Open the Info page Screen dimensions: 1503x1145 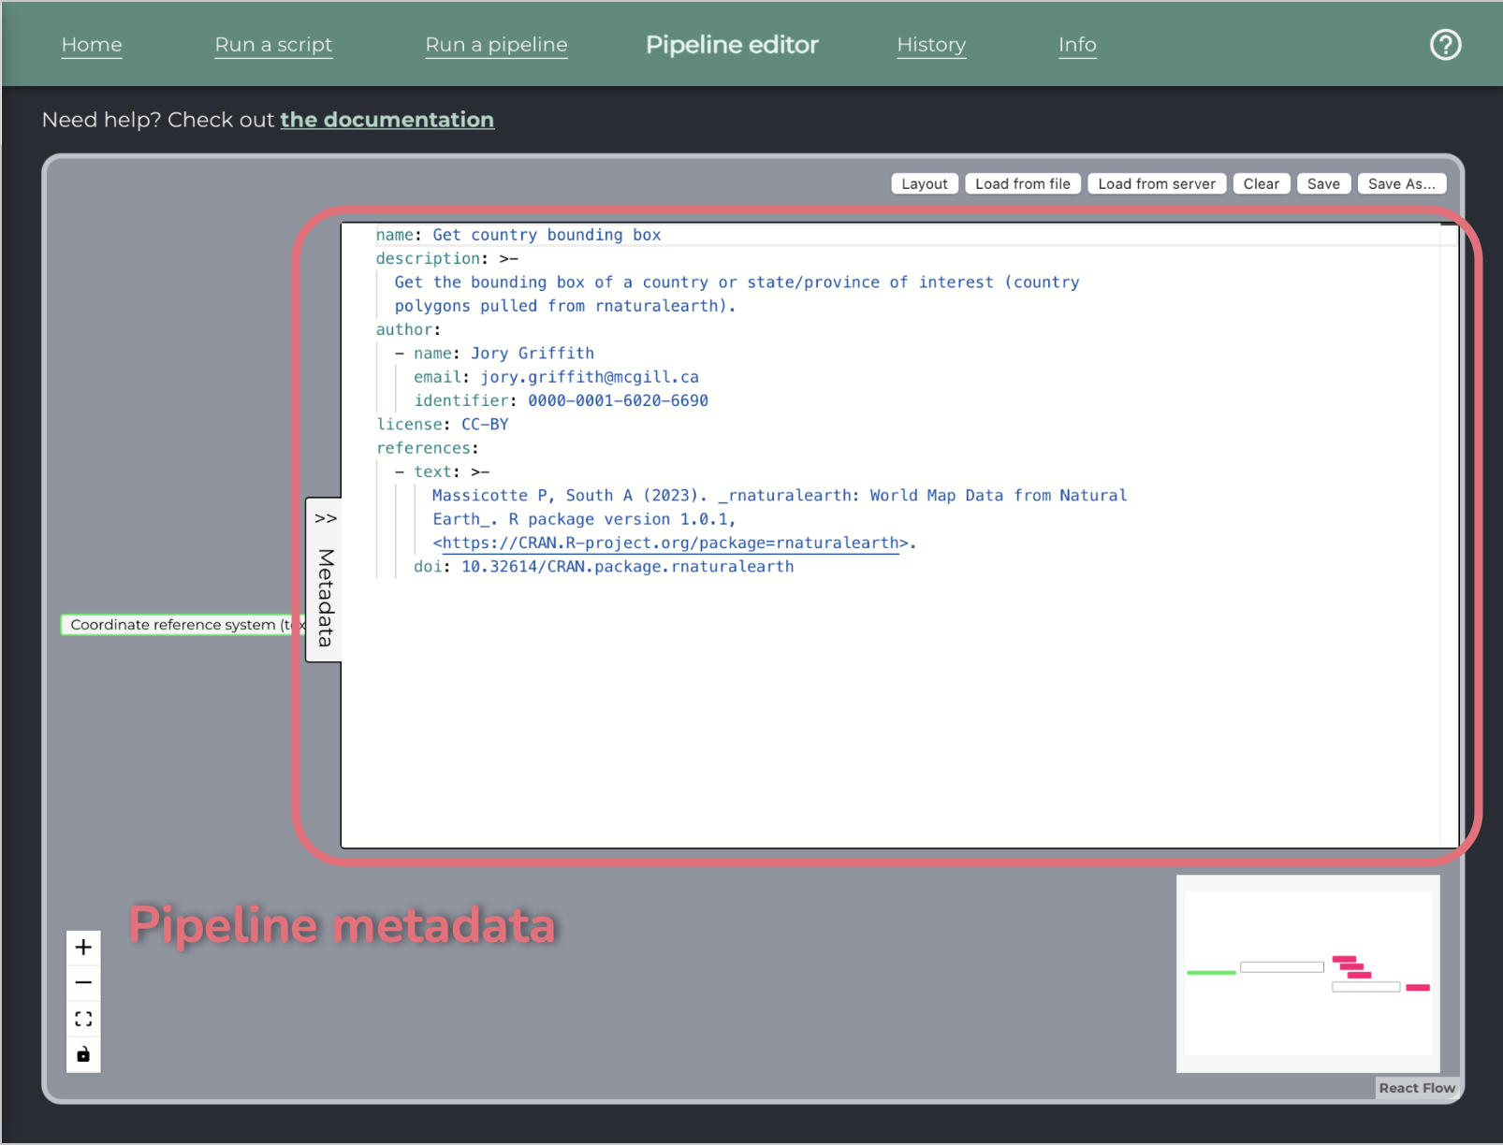click(1077, 45)
